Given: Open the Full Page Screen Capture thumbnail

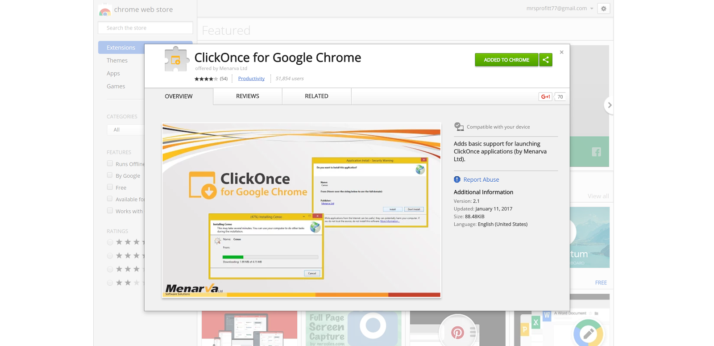Looking at the screenshot, I should coord(353,329).
